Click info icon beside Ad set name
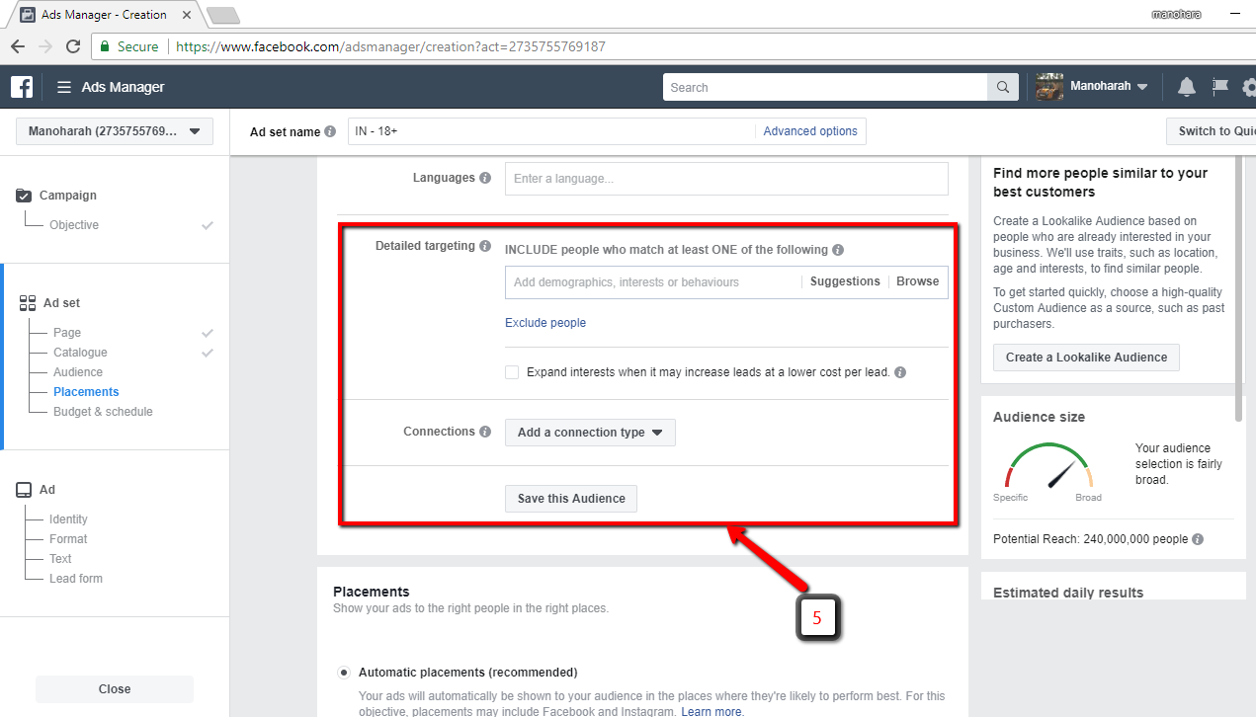The image size is (1256, 717). pyautogui.click(x=330, y=131)
